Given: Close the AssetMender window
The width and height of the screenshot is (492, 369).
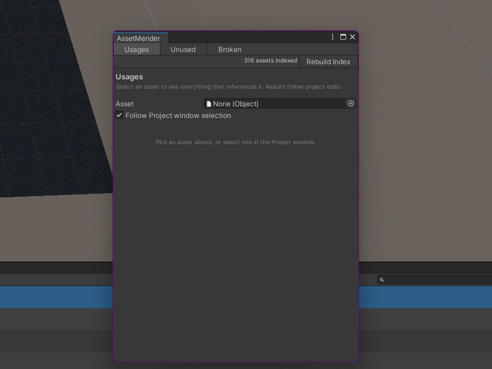Looking at the screenshot, I should click(352, 37).
